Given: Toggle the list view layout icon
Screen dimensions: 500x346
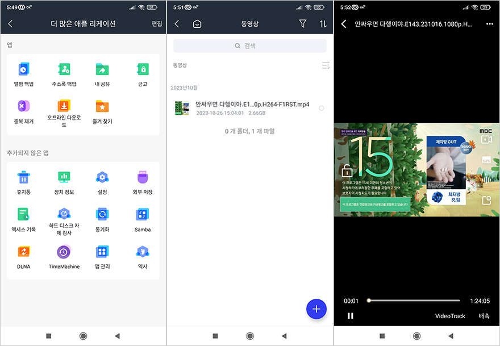Looking at the screenshot, I should point(326,65).
